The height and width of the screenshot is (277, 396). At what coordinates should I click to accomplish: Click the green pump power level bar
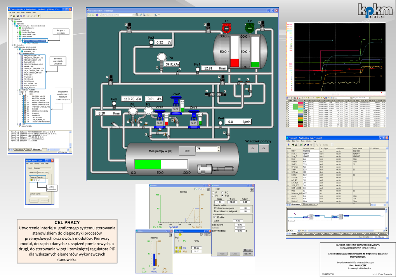tap(148, 164)
